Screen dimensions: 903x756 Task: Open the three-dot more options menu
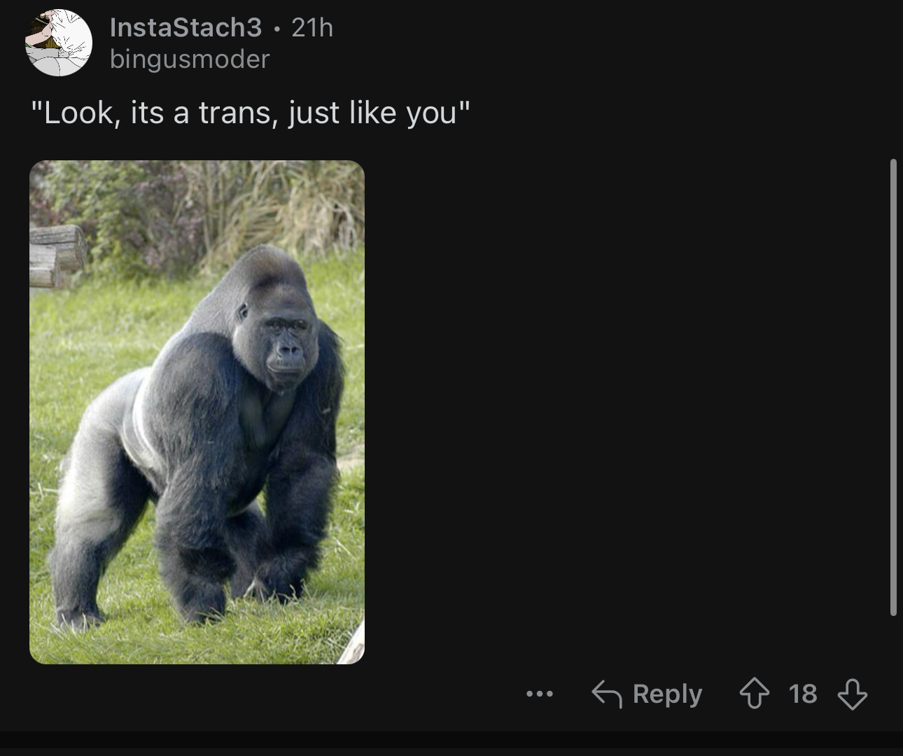539,694
